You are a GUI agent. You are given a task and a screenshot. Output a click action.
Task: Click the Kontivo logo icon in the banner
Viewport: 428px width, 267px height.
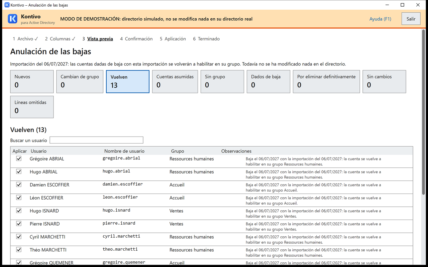pos(13,19)
